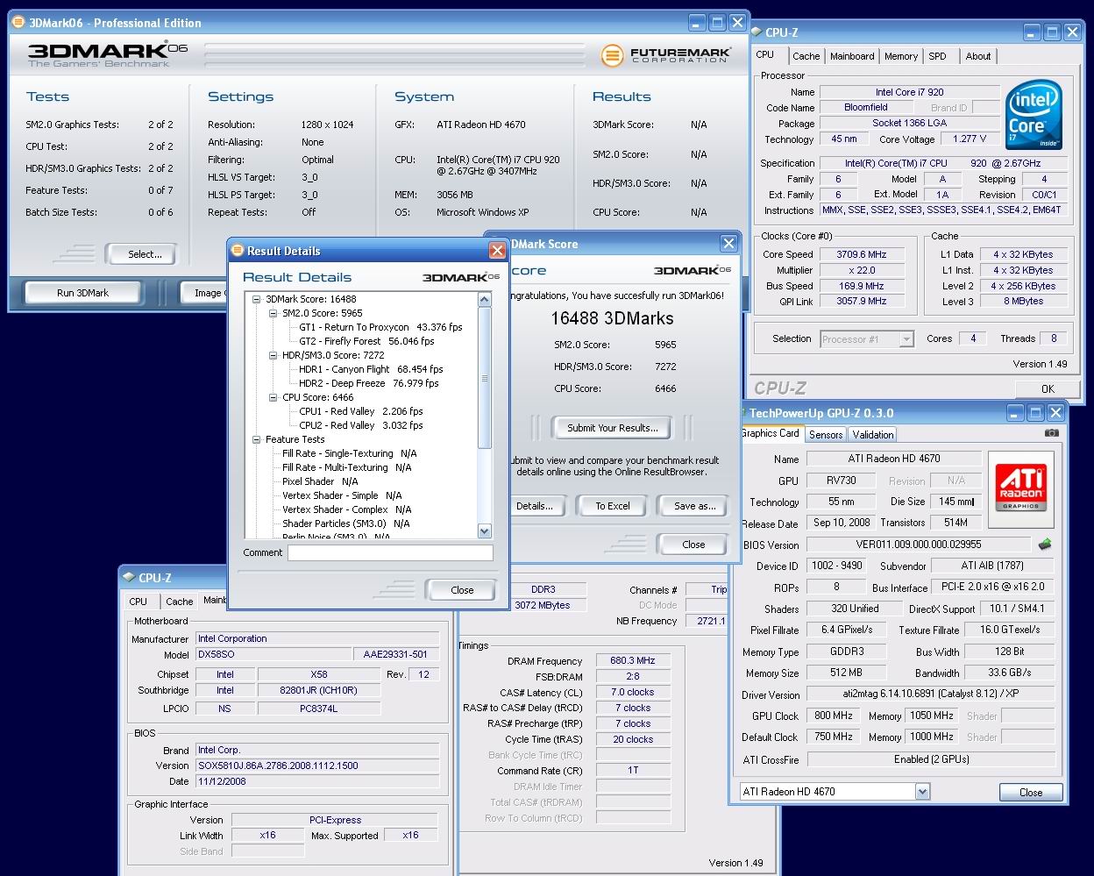Image resolution: width=1094 pixels, height=876 pixels.
Task: Click the Comment input field
Action: (390, 552)
